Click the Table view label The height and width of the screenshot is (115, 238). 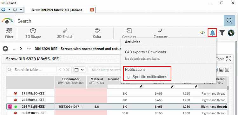(x=220, y=59)
